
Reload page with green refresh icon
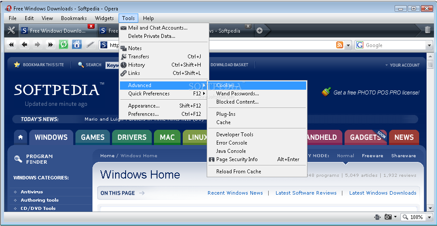(x=64, y=44)
